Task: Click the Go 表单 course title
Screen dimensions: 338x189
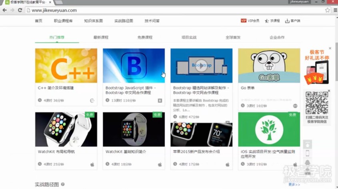Action: [248, 88]
